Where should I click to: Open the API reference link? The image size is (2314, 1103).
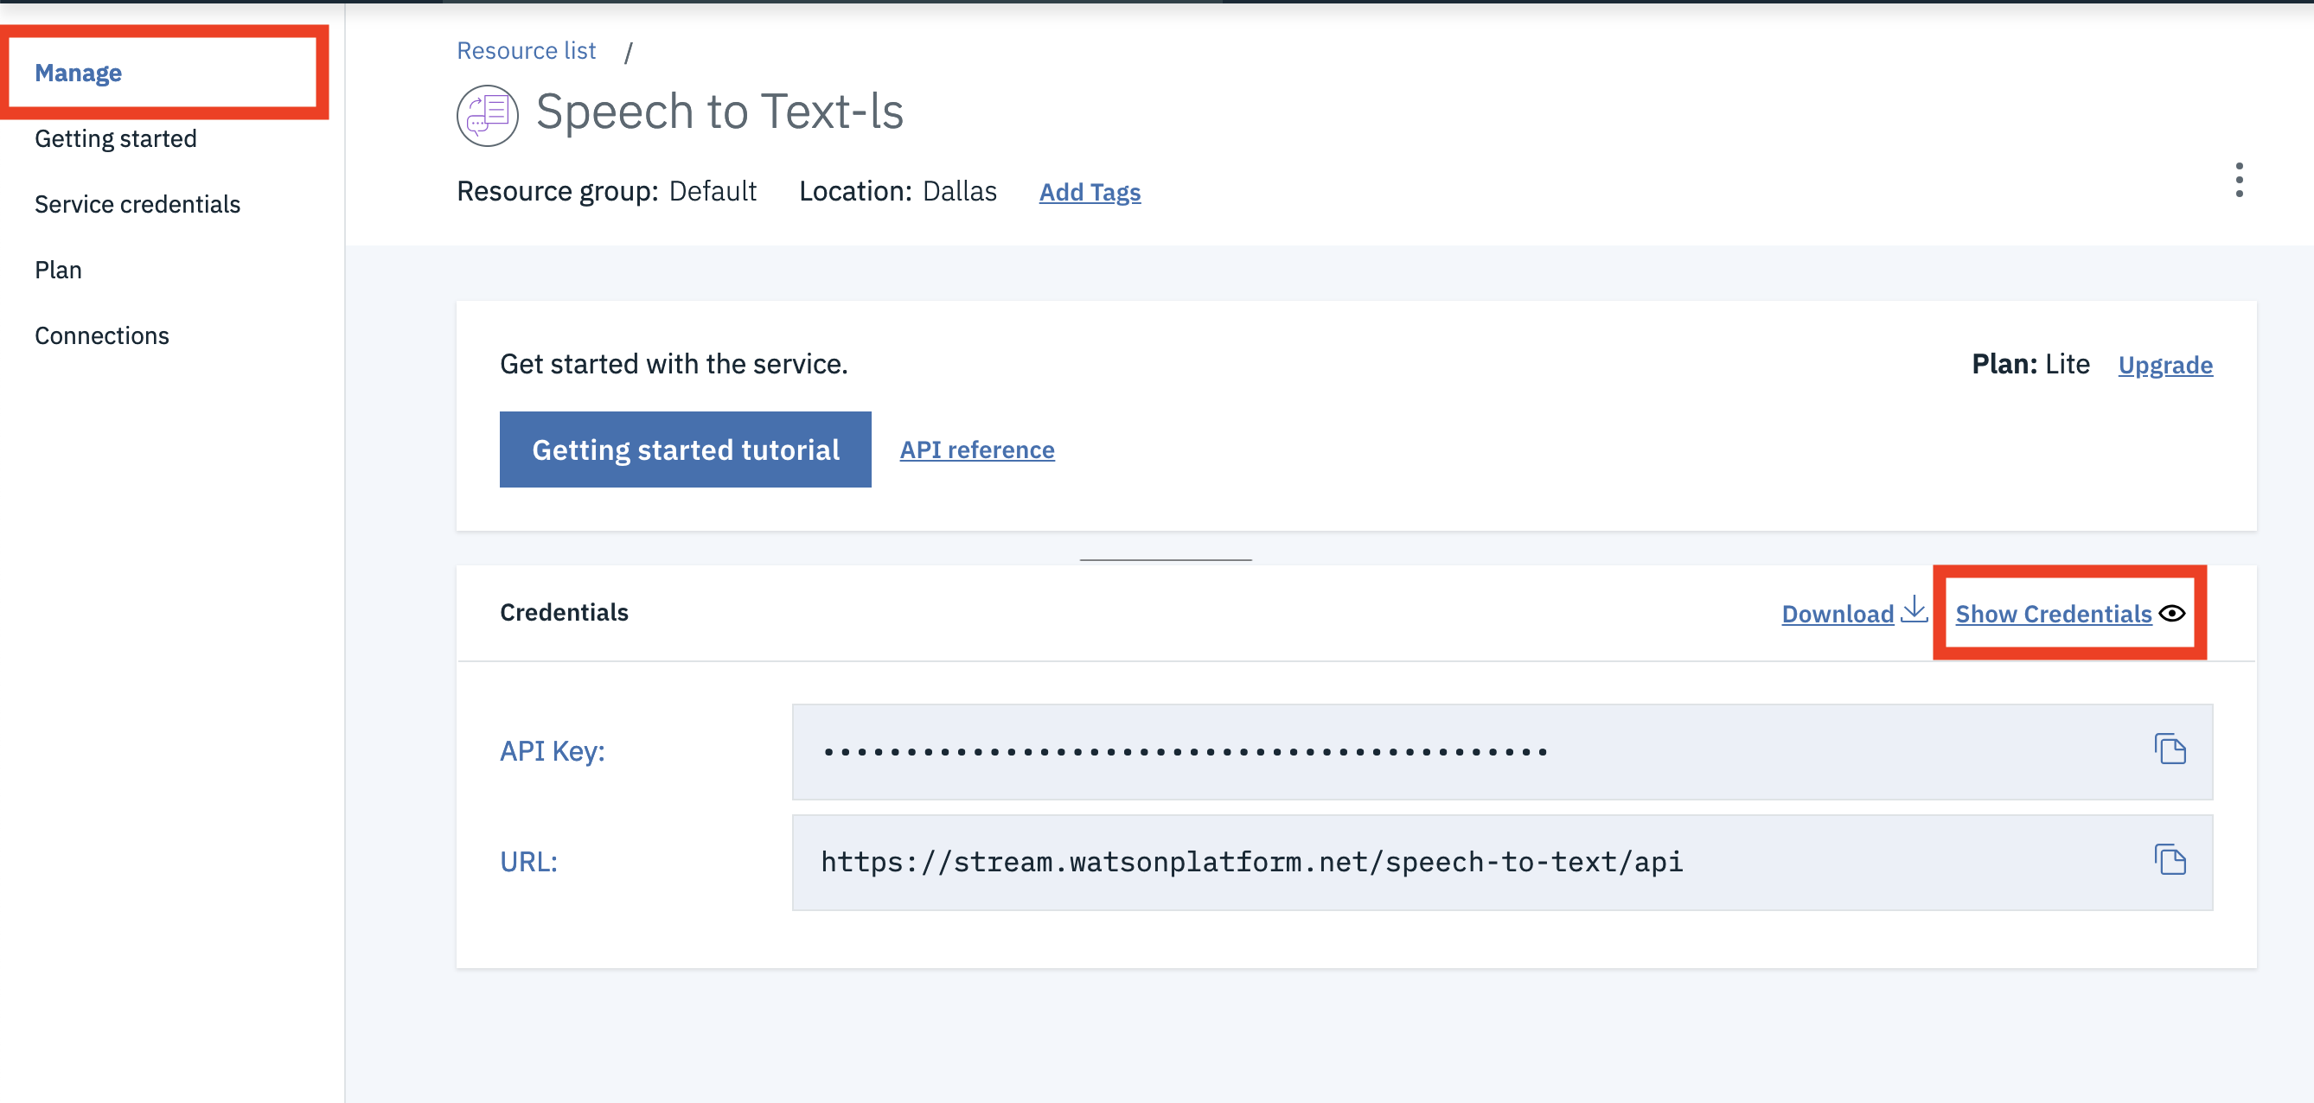(x=976, y=449)
